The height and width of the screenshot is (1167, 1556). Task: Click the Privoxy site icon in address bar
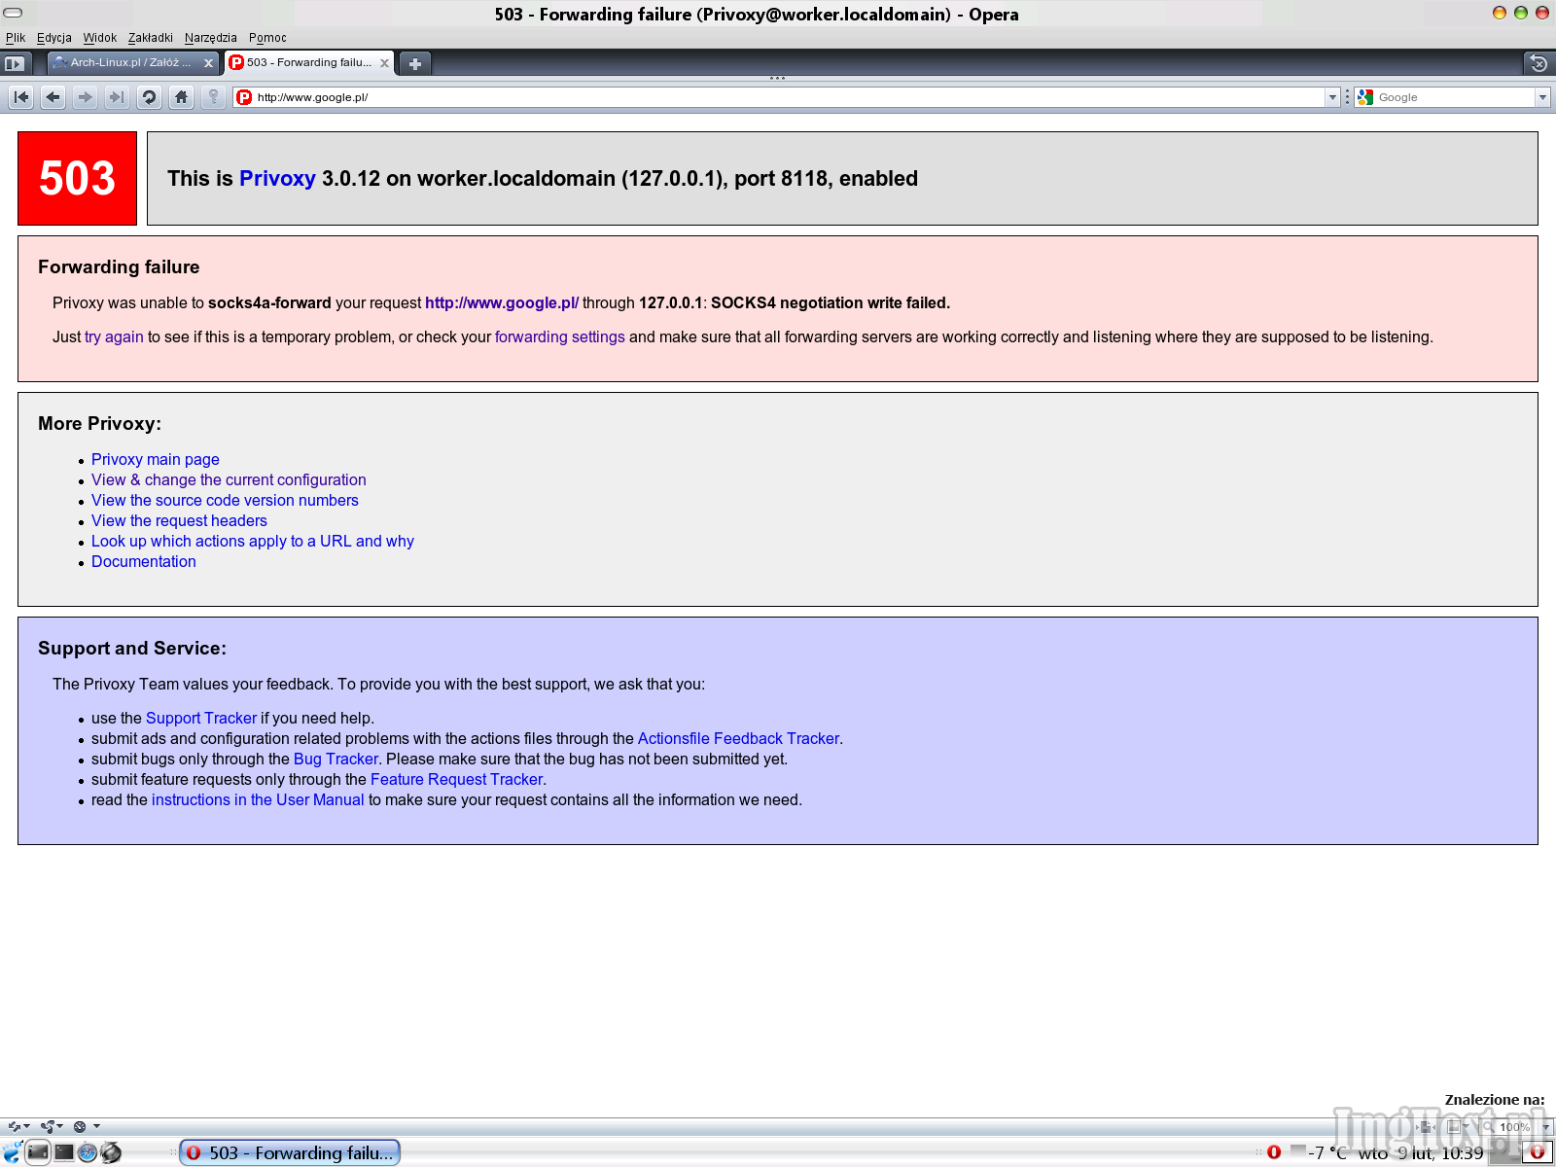click(244, 97)
